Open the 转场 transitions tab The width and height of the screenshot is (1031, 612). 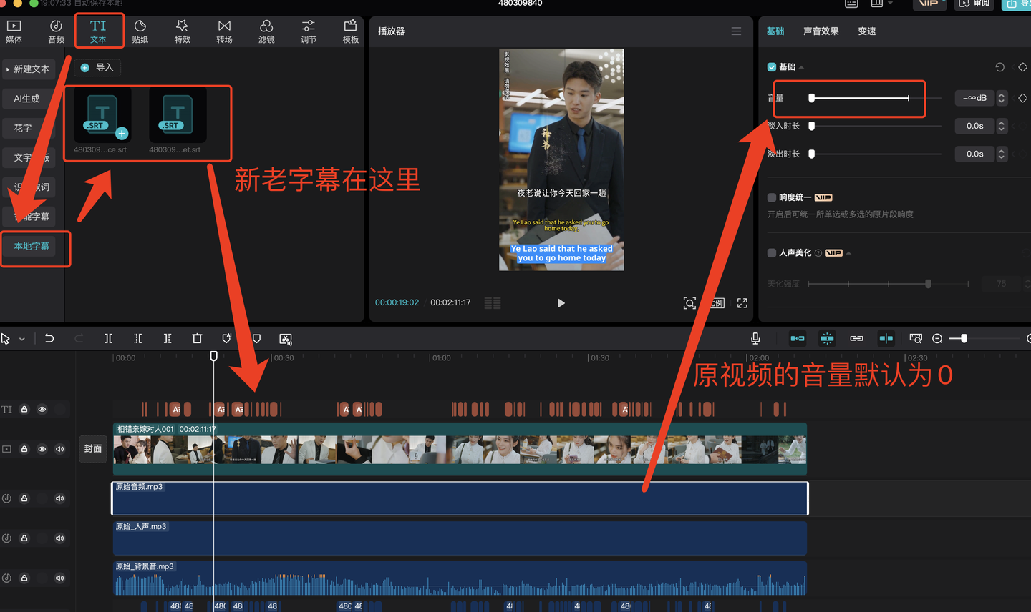coord(224,31)
